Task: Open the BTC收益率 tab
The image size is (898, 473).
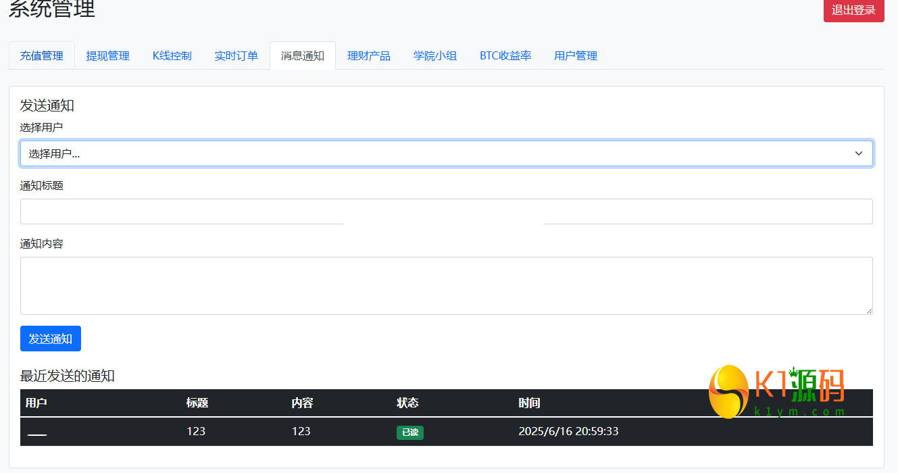Action: tap(505, 55)
